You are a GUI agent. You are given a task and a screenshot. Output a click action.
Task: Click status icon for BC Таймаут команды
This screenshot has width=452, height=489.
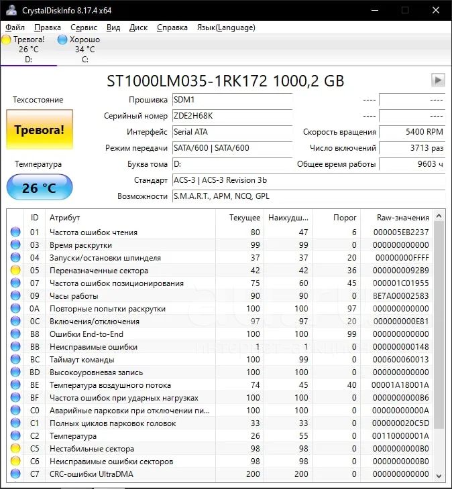point(15,359)
